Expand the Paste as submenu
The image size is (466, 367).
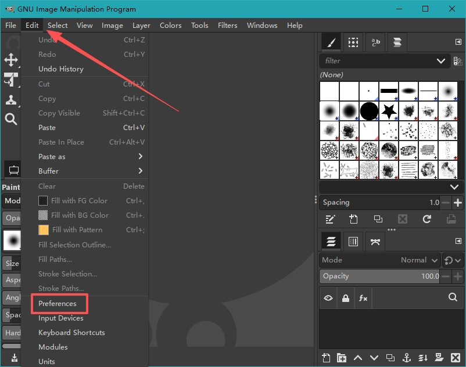(85, 156)
